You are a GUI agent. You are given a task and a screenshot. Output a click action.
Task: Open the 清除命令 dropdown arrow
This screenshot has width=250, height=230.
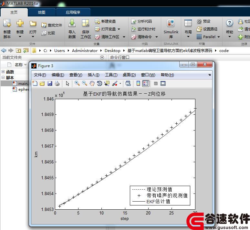pyautogui.click(x=157, y=37)
